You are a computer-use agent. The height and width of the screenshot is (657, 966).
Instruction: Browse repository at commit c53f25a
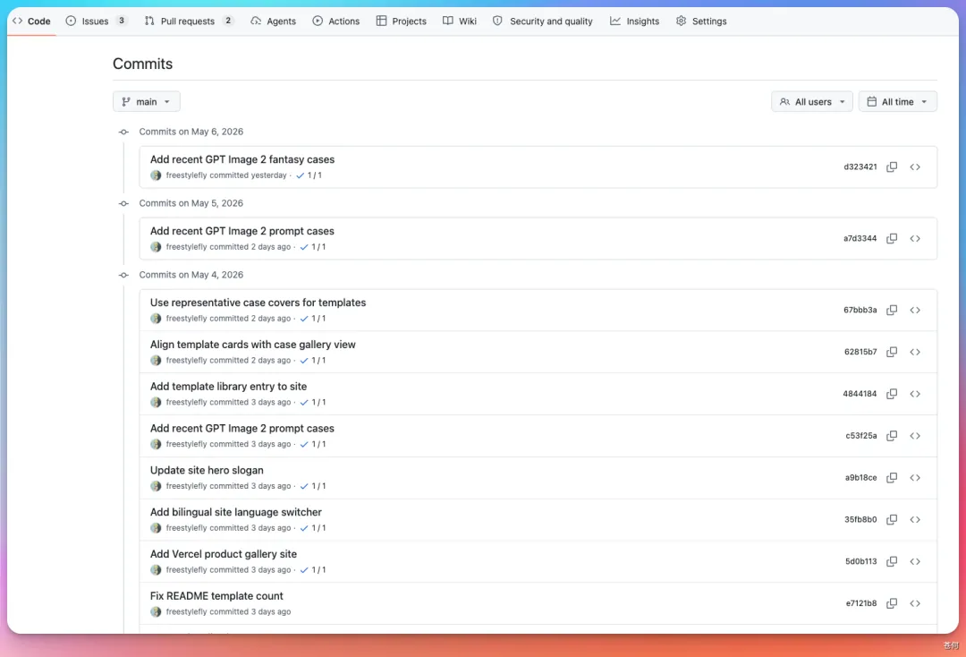pyautogui.click(x=915, y=436)
